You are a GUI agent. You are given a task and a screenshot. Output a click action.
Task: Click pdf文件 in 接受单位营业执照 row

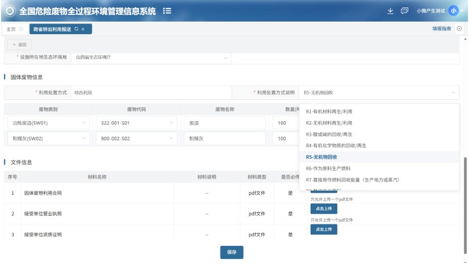pos(257,214)
